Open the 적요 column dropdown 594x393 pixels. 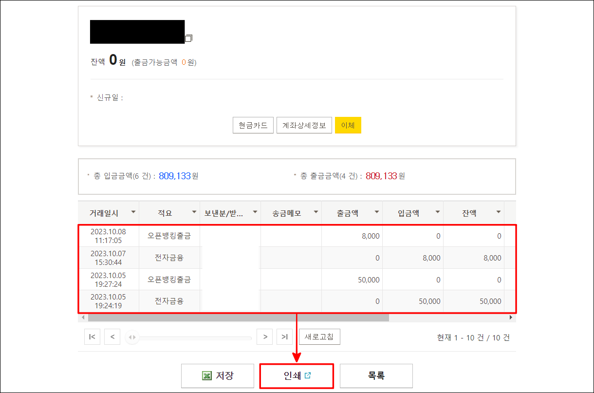tap(195, 212)
